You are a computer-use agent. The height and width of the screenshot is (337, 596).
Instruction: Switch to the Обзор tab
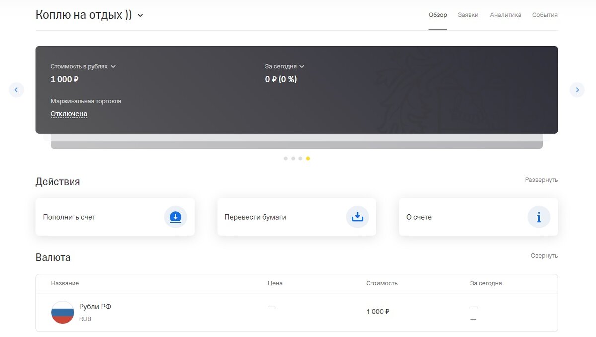point(438,15)
